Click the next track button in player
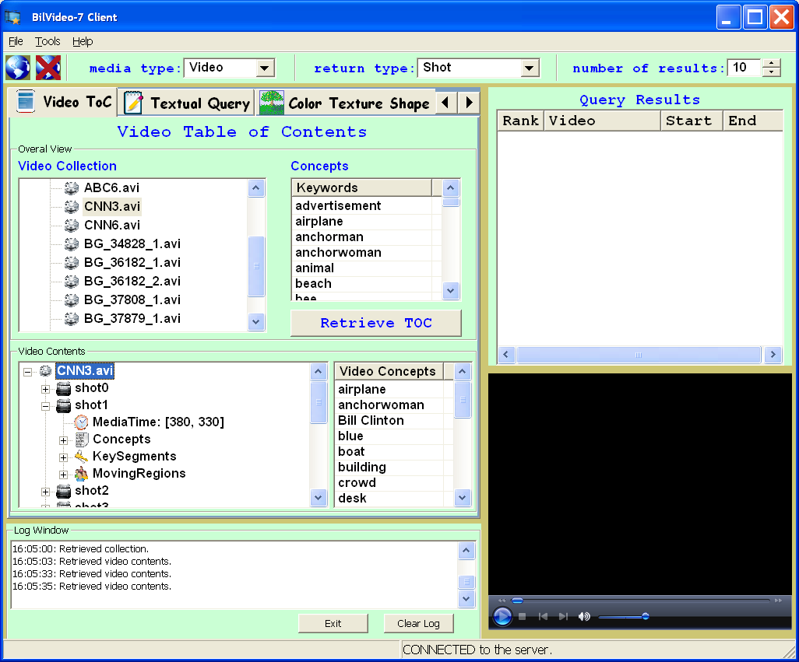799x662 pixels. 563,617
